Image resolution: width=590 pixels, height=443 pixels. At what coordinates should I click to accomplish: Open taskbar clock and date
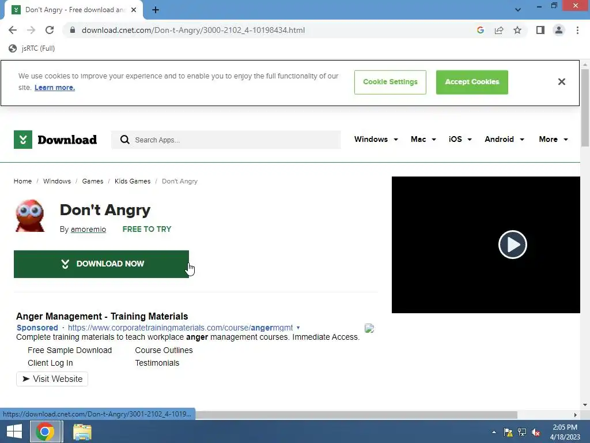point(565,432)
